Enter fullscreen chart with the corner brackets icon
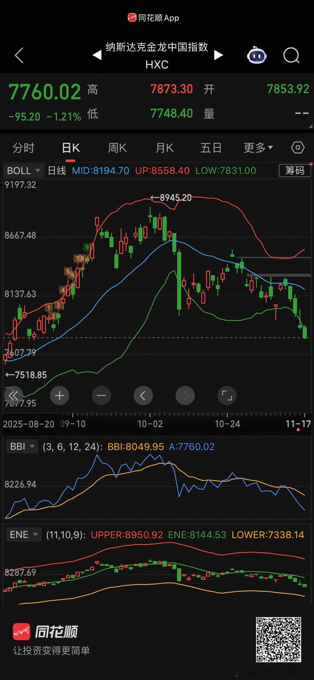The width and height of the screenshot is (314, 680). coord(227,396)
